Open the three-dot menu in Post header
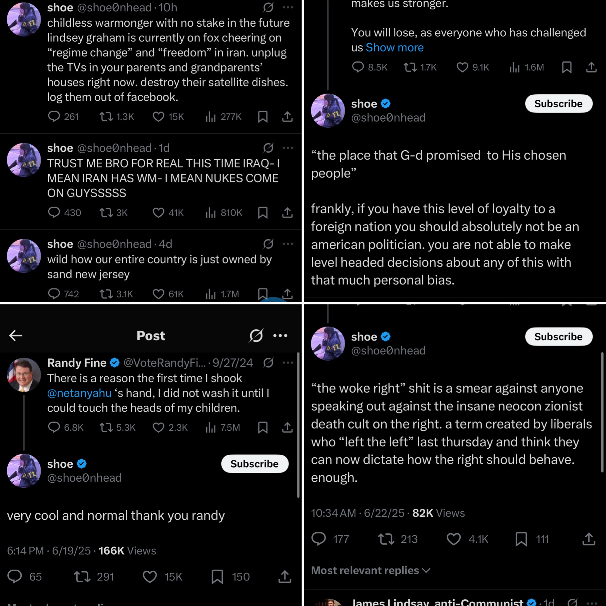606x606 pixels. click(x=280, y=335)
